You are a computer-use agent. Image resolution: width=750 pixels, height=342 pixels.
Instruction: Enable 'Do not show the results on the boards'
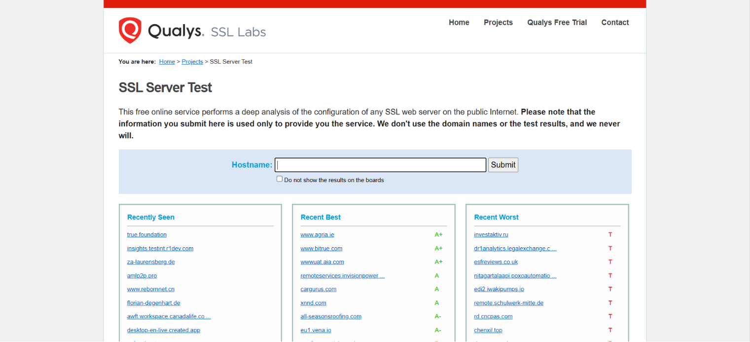click(280, 179)
